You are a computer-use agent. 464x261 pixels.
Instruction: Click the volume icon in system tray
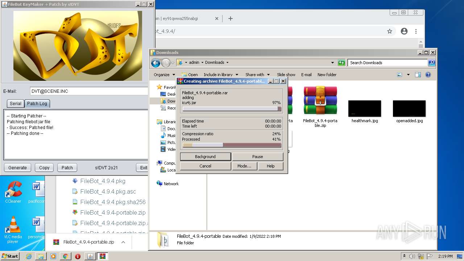point(412,256)
